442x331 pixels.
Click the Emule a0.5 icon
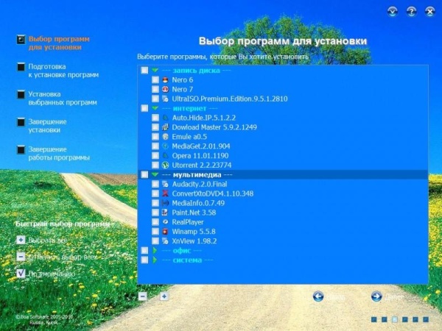[166, 137]
